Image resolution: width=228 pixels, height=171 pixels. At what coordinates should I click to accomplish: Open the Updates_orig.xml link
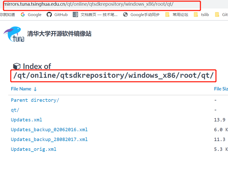[x=34, y=149]
